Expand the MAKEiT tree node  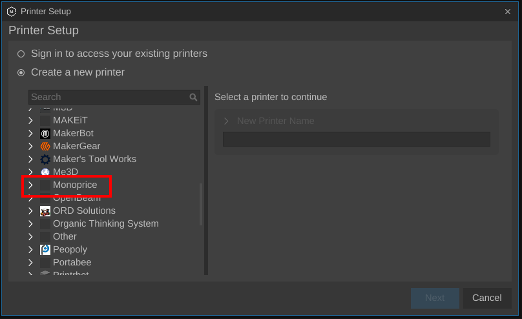tap(30, 120)
